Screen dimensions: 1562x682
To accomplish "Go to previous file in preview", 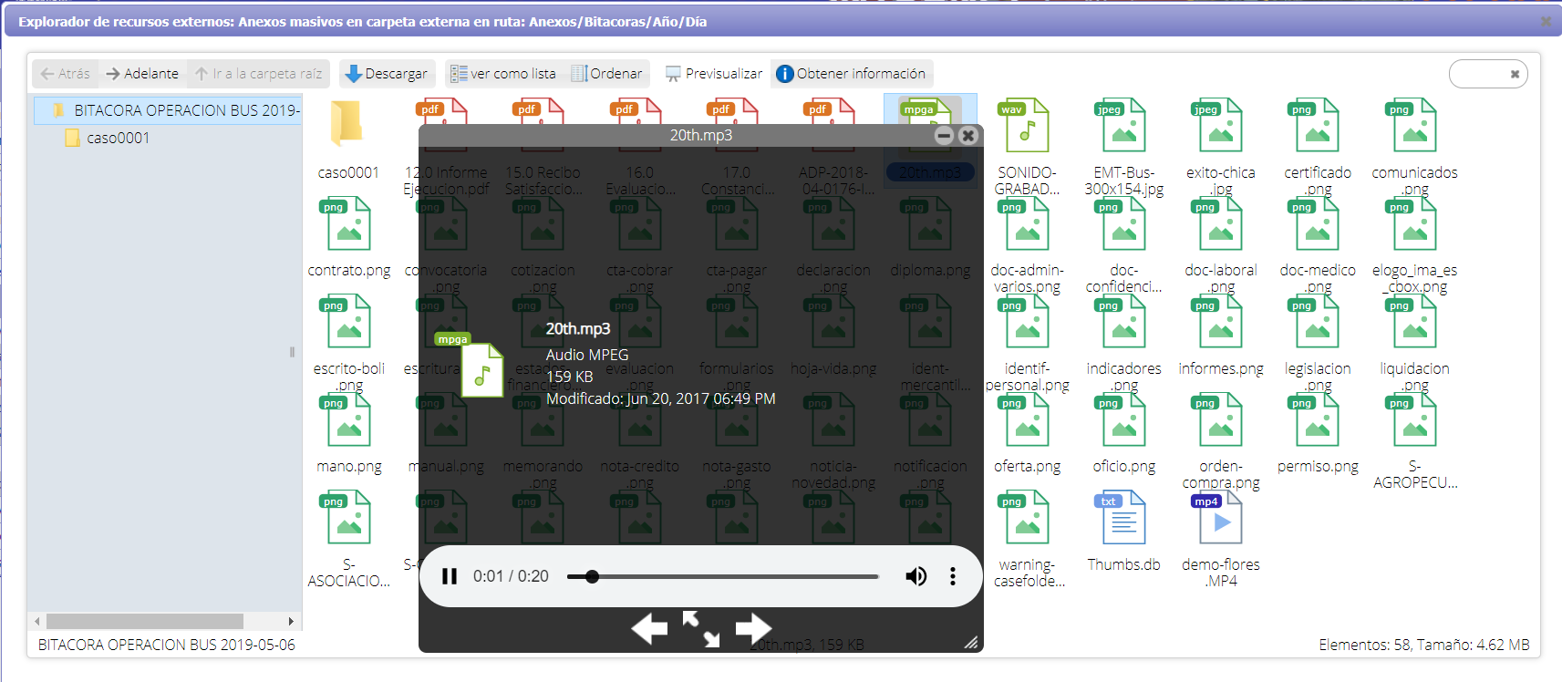I will (649, 628).
